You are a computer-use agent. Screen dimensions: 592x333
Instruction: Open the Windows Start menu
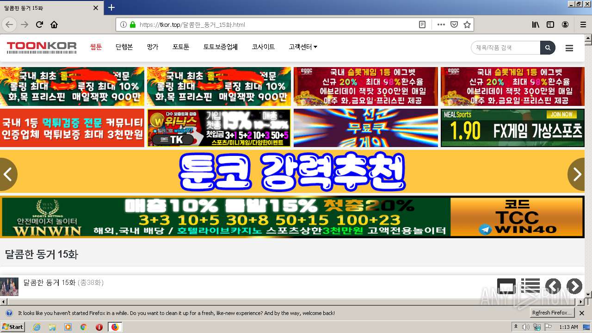pyautogui.click(x=12, y=327)
